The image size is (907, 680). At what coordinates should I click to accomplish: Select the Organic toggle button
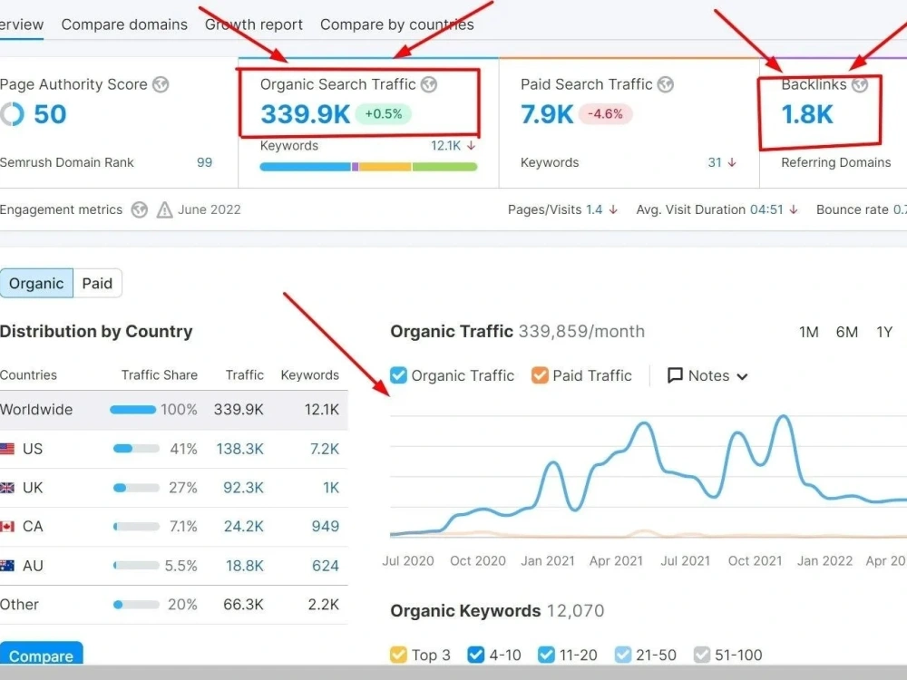[36, 283]
